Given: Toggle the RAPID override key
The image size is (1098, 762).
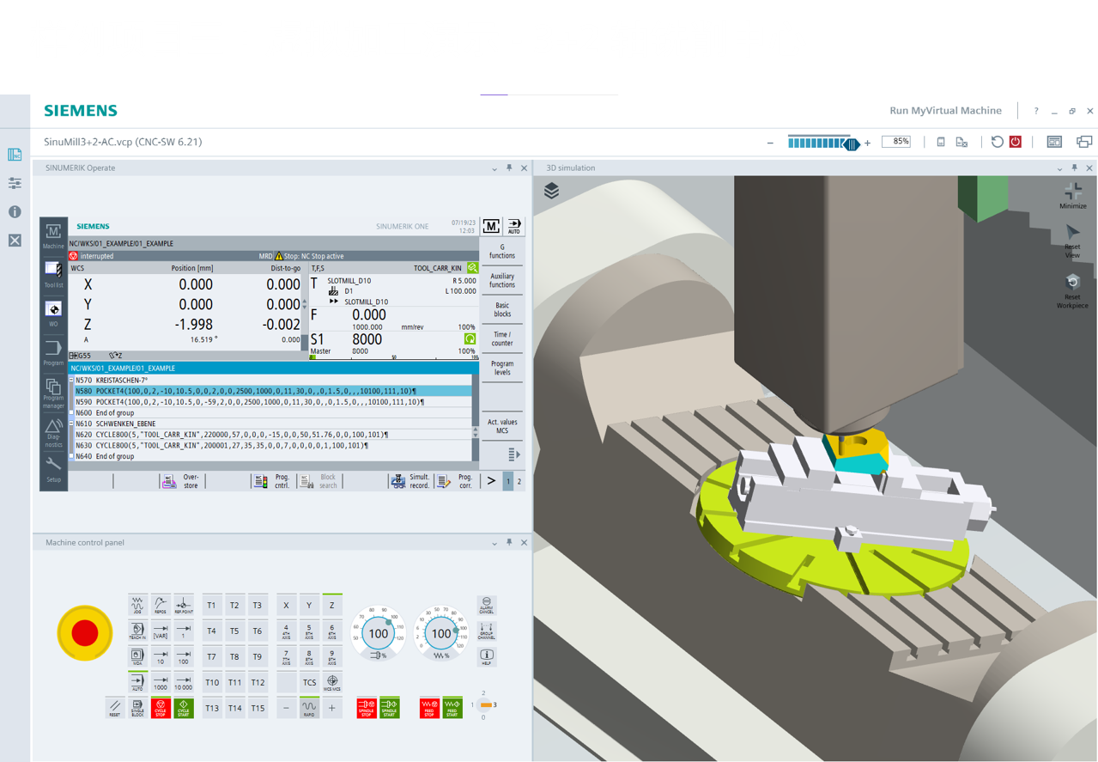Looking at the screenshot, I should pos(309,708).
